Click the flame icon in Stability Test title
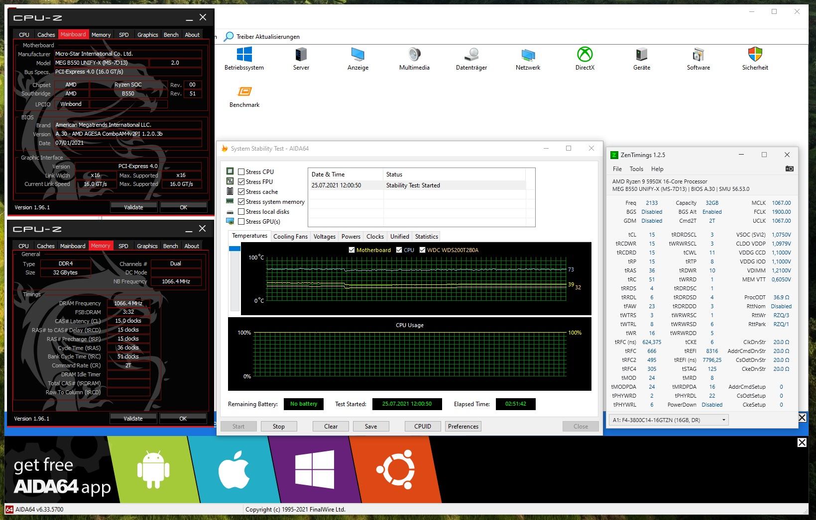The width and height of the screenshot is (816, 520). [225, 148]
